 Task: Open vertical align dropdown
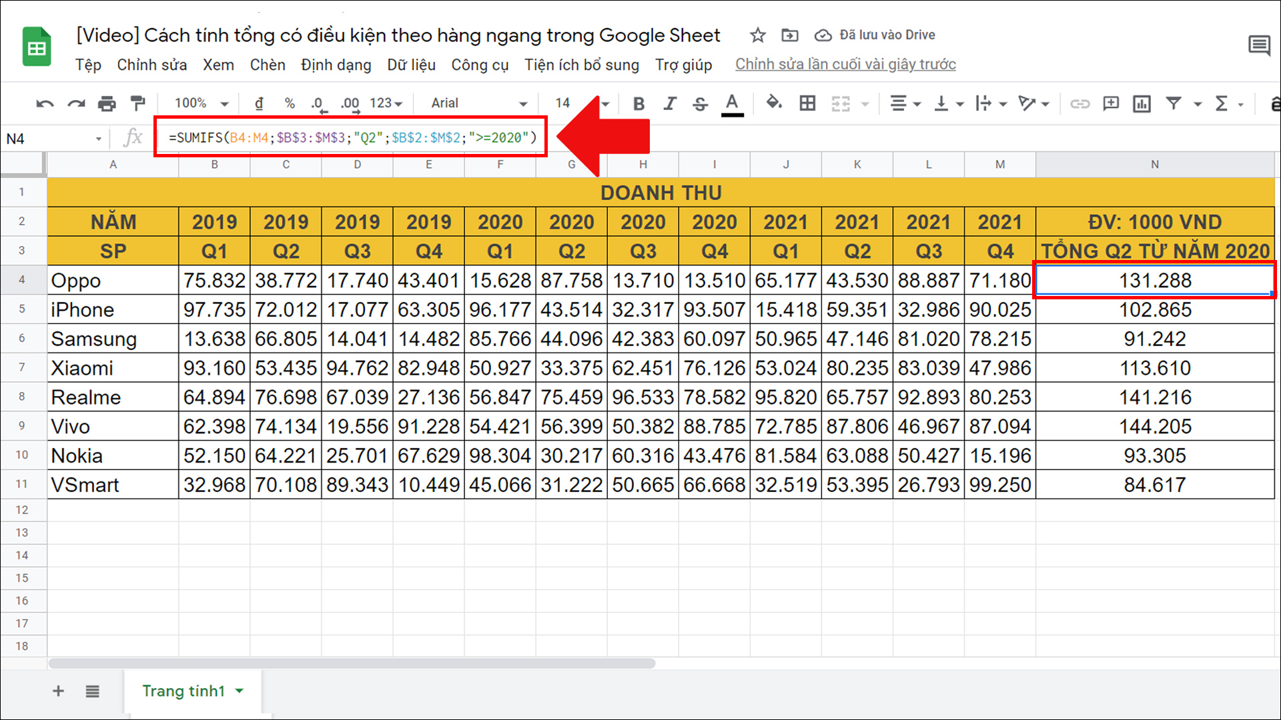pos(949,103)
